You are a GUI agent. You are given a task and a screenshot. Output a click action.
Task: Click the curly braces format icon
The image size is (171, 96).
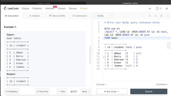(150, 16)
